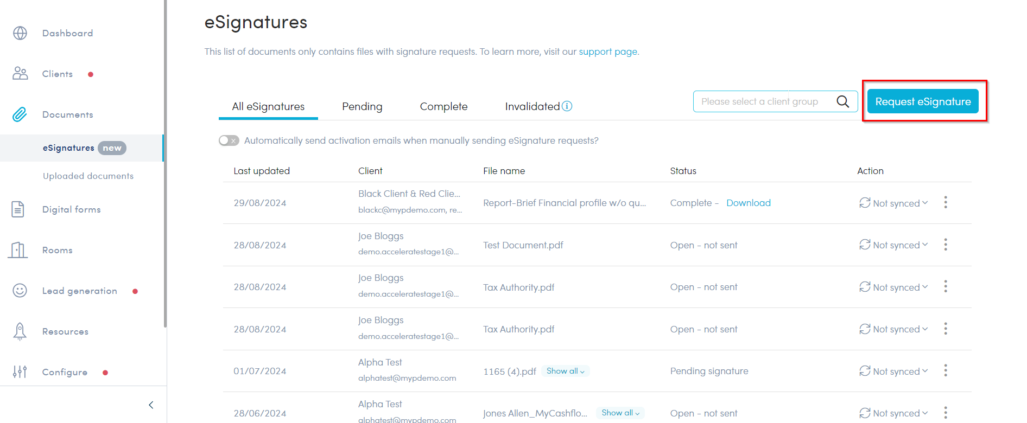The image size is (1027, 423).
Task: Open Digital forms document icon
Action: point(18,209)
